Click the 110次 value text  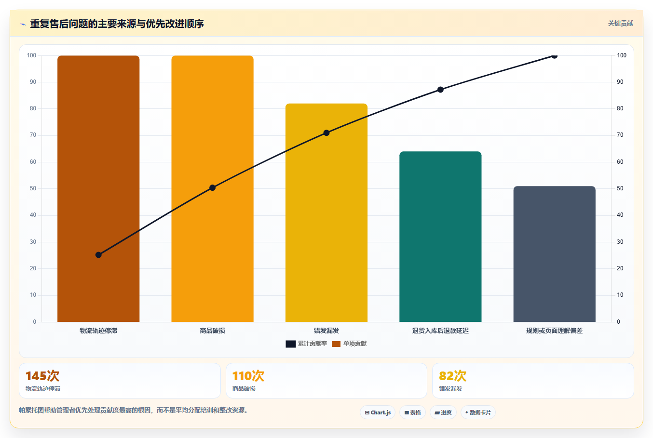[248, 376]
